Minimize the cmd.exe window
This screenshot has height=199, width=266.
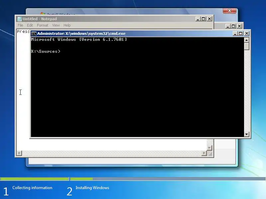coord(235,33)
